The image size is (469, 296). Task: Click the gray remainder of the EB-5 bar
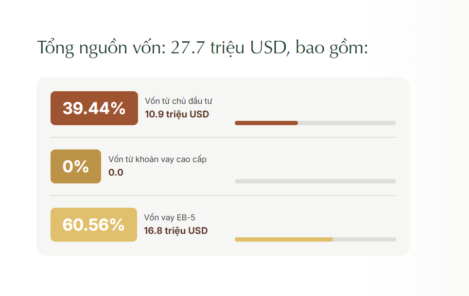pyautogui.click(x=365, y=240)
